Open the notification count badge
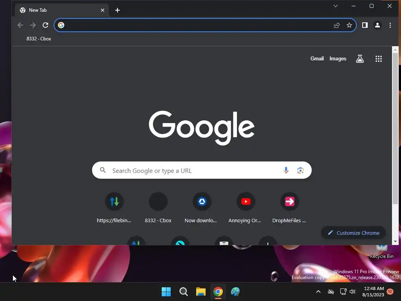 [390, 292]
